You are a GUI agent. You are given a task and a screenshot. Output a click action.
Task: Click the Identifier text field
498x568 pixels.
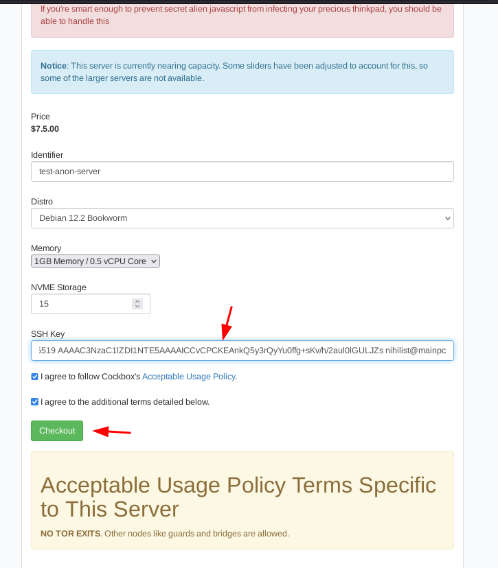242,171
